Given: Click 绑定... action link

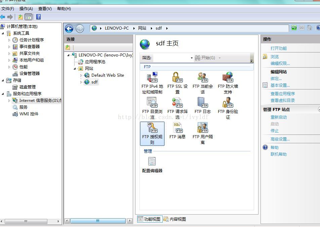Looking at the screenshot, I should 276,79.
